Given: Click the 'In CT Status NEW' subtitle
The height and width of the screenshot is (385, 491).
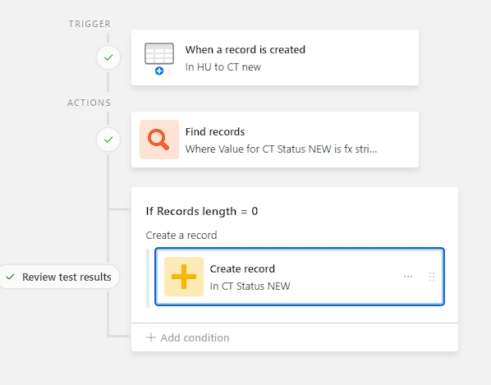Looking at the screenshot, I should [250, 286].
